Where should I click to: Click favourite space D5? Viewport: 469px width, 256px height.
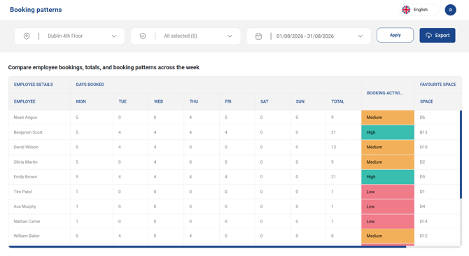[x=422, y=177]
